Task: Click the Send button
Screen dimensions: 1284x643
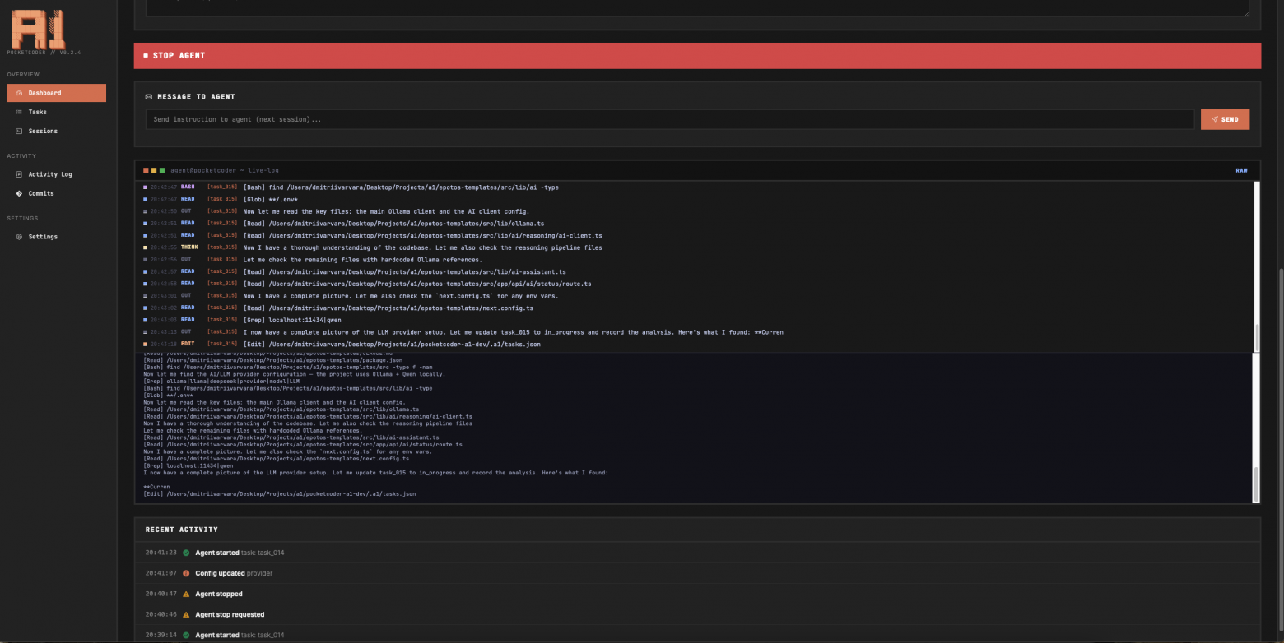Action: 1225,119
